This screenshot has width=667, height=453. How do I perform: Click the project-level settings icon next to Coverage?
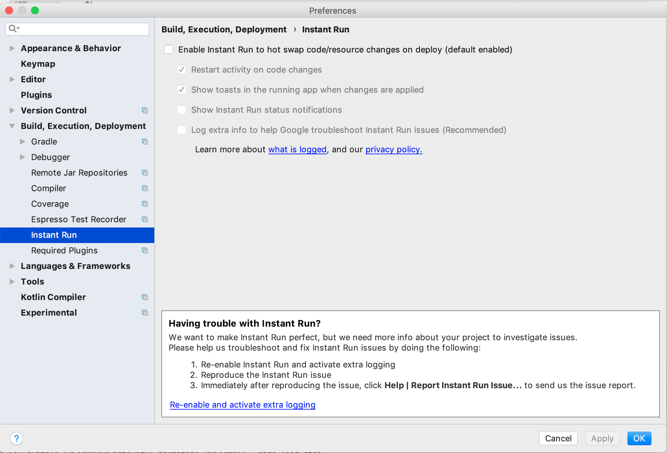click(145, 204)
